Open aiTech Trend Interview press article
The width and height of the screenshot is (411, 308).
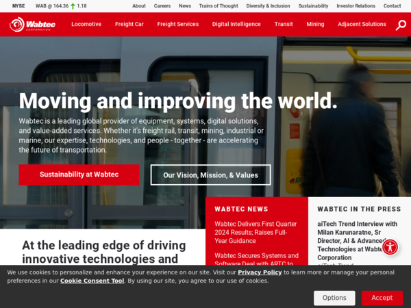pyautogui.click(x=357, y=241)
